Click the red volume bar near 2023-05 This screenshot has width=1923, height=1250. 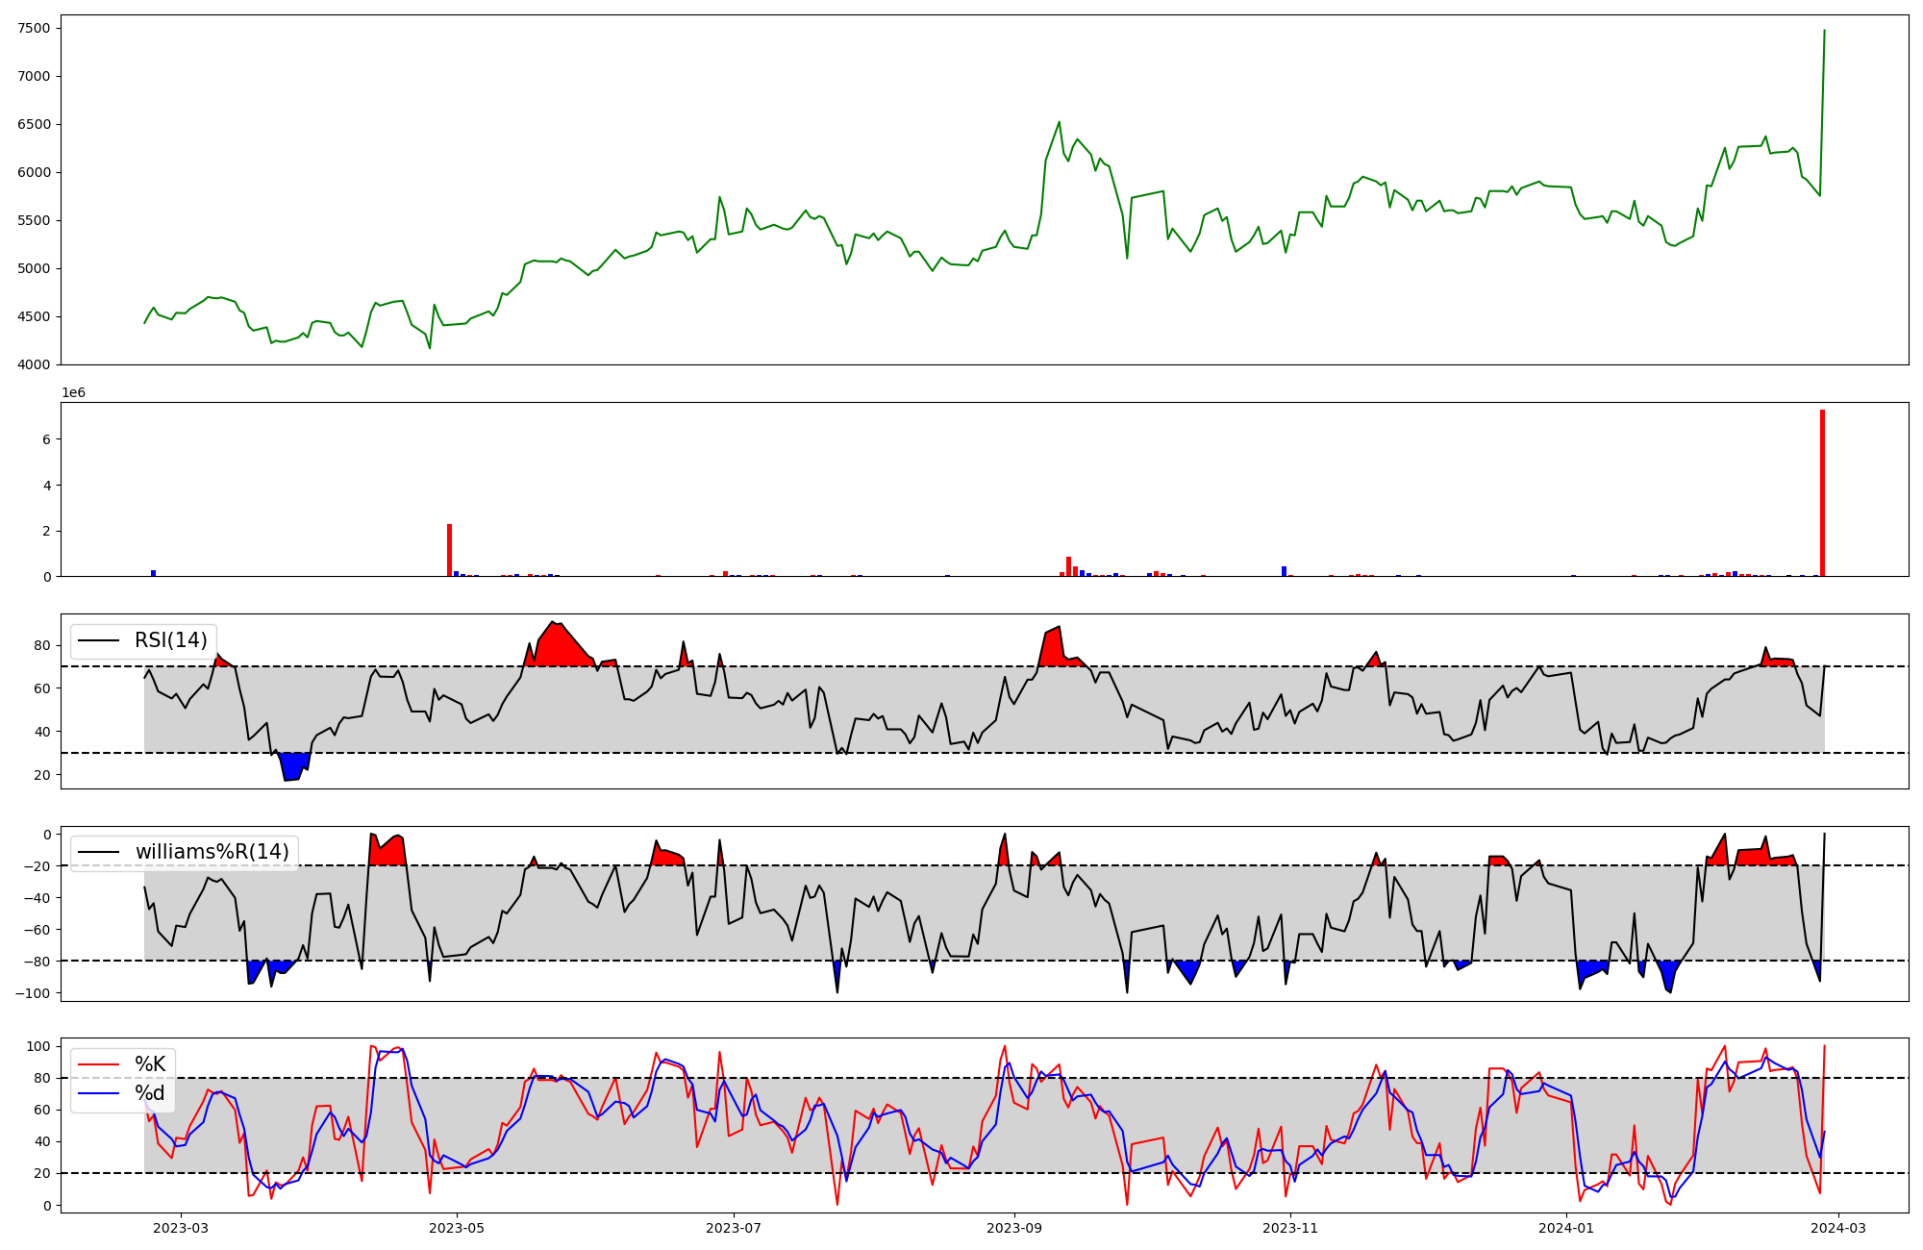click(449, 550)
